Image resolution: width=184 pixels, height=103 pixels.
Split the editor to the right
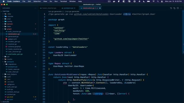click(178, 8)
